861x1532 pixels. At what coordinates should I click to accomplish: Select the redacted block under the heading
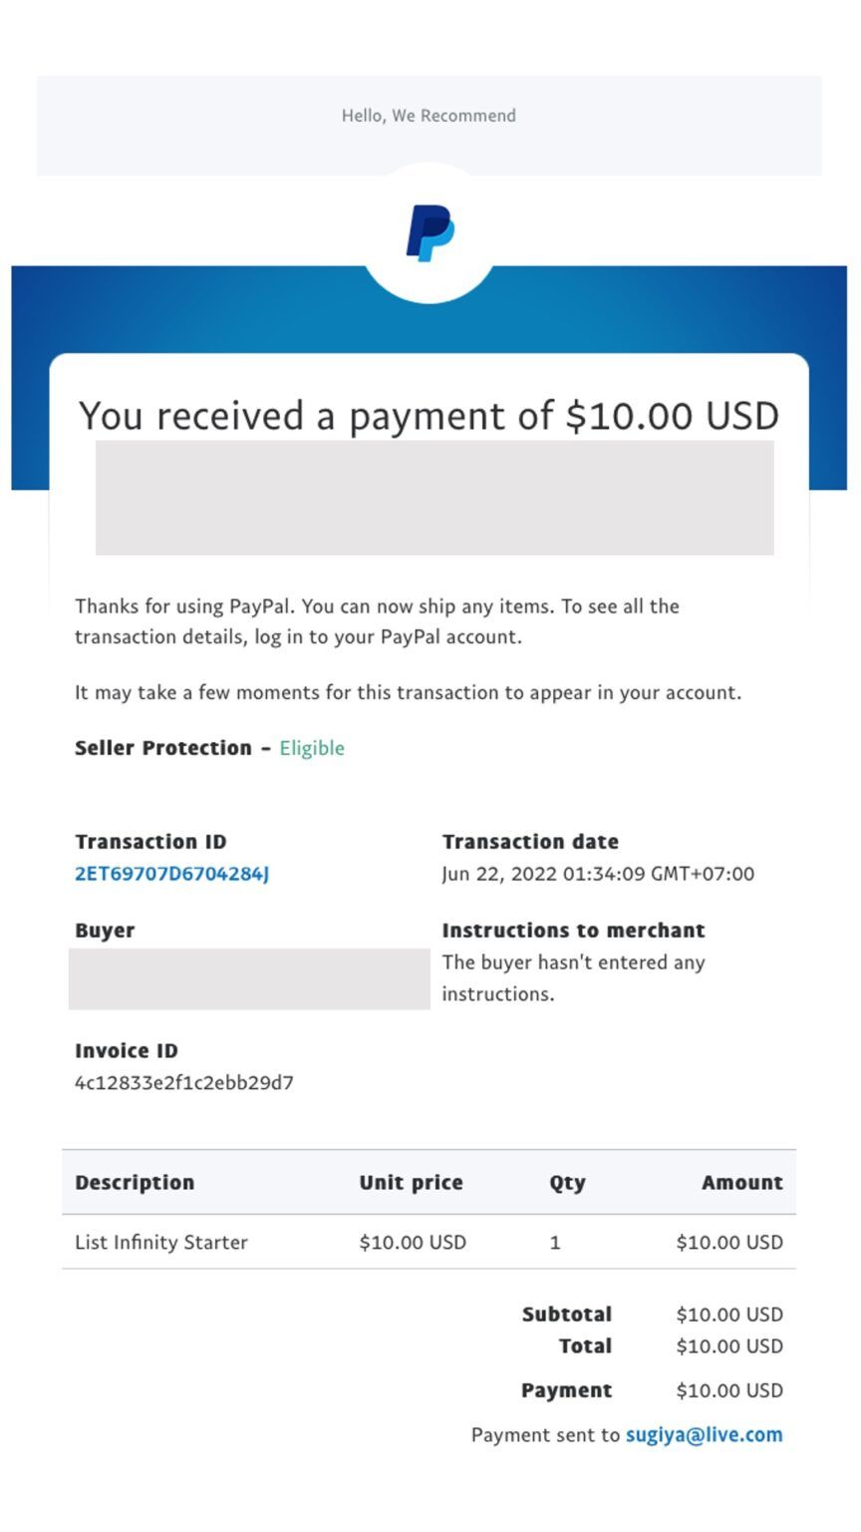point(434,498)
